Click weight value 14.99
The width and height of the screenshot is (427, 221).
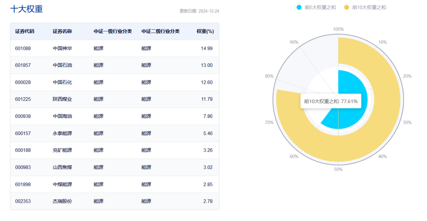point(207,48)
